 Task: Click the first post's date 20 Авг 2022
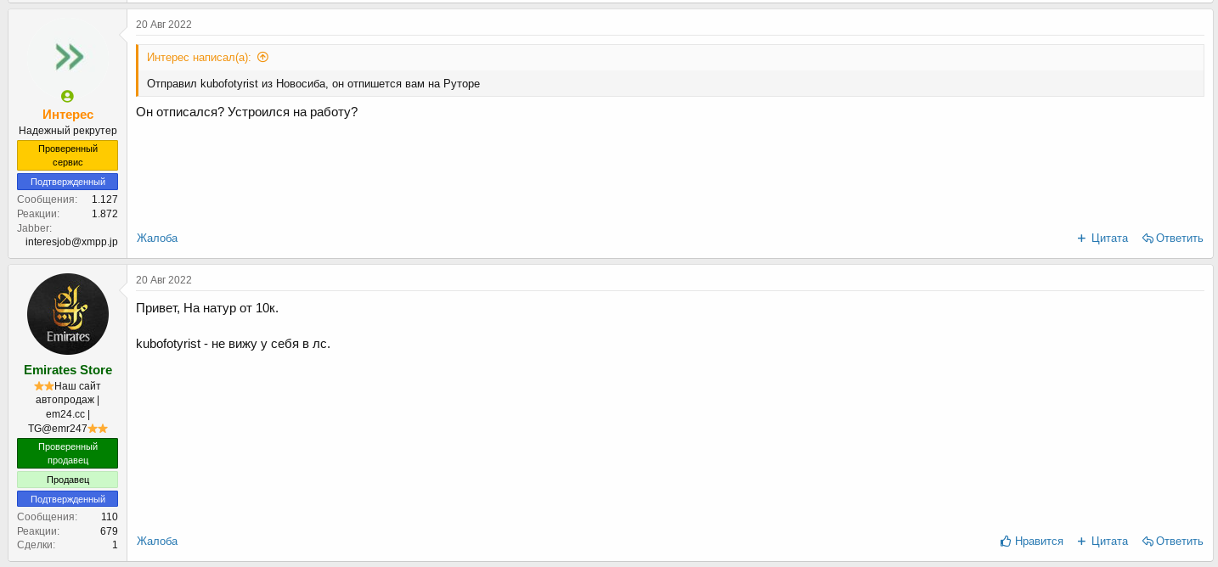pyautogui.click(x=164, y=25)
